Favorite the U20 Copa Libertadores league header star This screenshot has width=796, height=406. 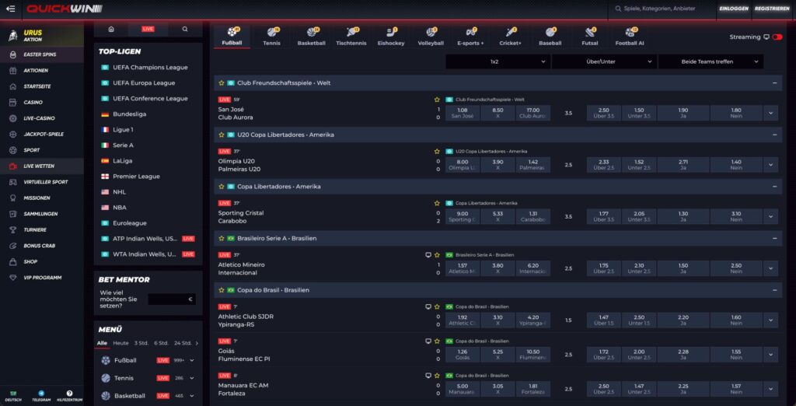222,135
